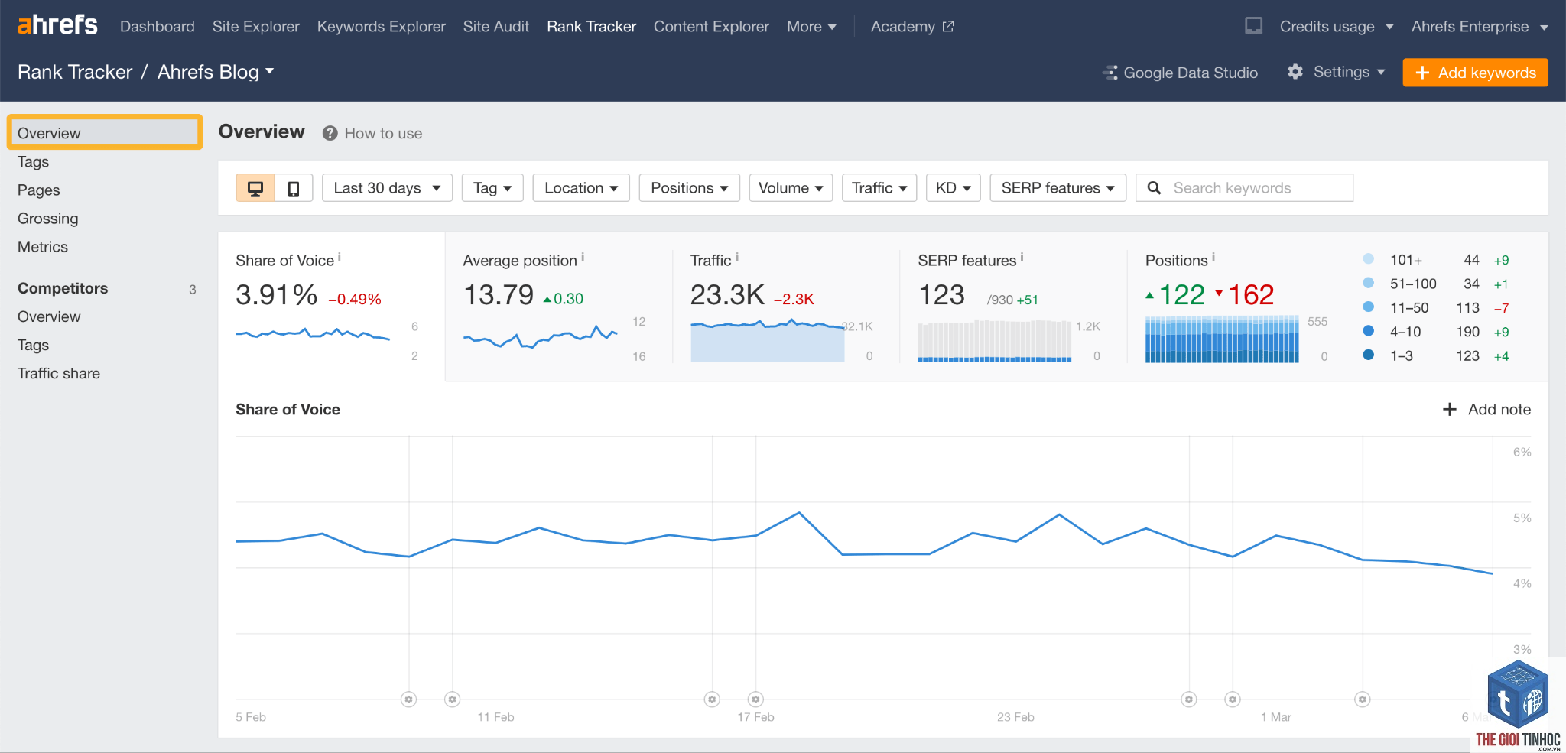Viewport: 1566px width, 753px height.
Task: Open the Credits usage dropdown
Action: pos(1337,26)
